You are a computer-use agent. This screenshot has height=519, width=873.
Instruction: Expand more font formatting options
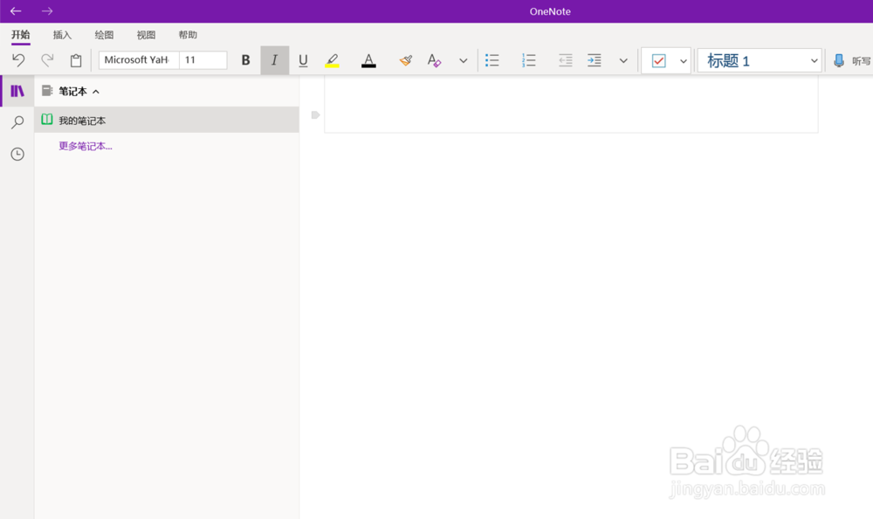point(464,61)
